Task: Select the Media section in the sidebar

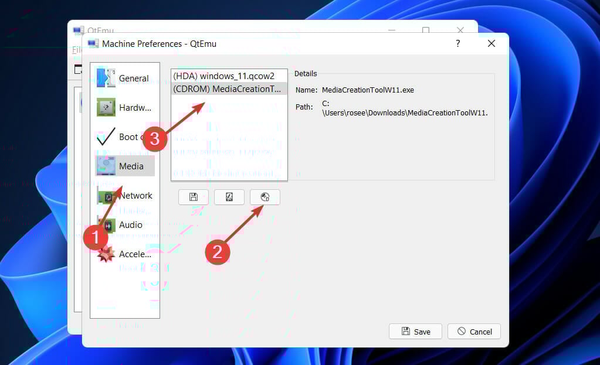Action: click(125, 166)
